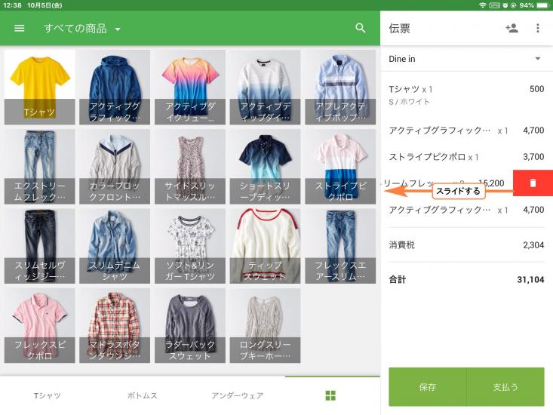Check the battery 94% status indicator
Screen dimensions: 553x415
pos(534,5)
